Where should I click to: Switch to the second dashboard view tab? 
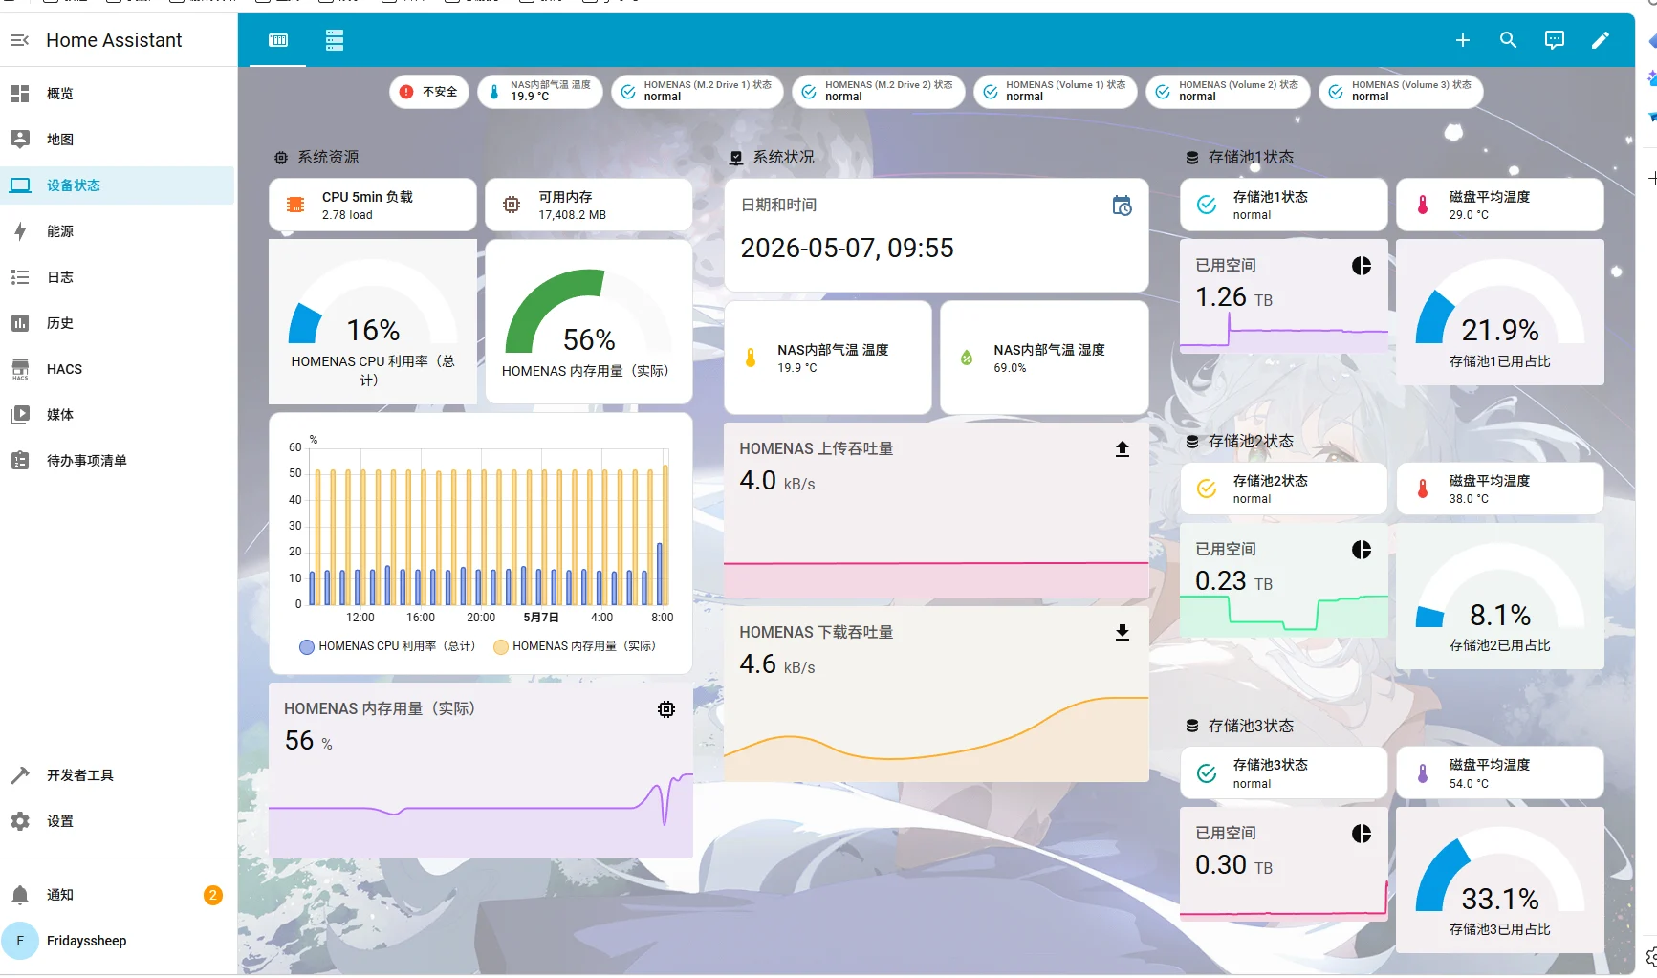334,40
